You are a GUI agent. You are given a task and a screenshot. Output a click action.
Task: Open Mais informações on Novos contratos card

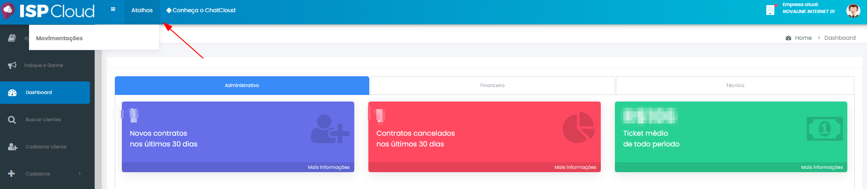(x=328, y=167)
